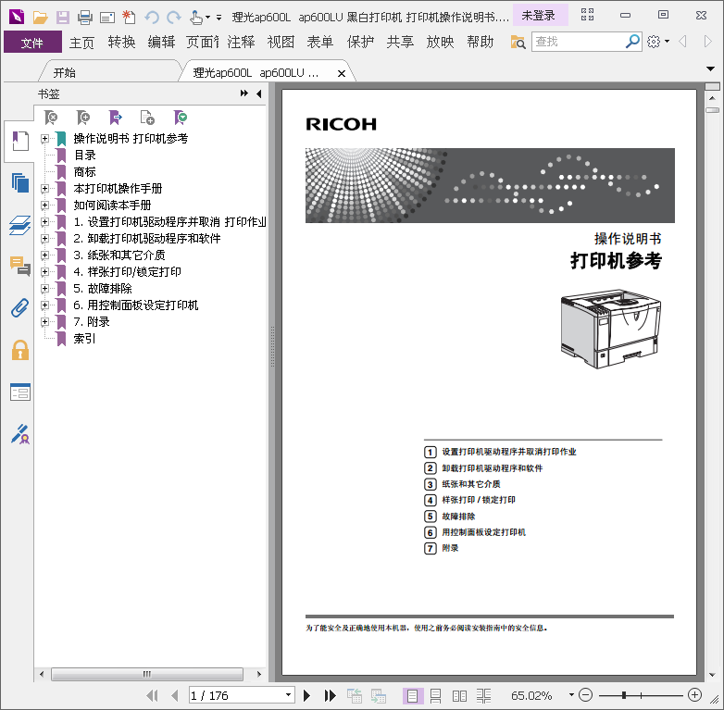Enable continuous facing view mode

point(483,695)
